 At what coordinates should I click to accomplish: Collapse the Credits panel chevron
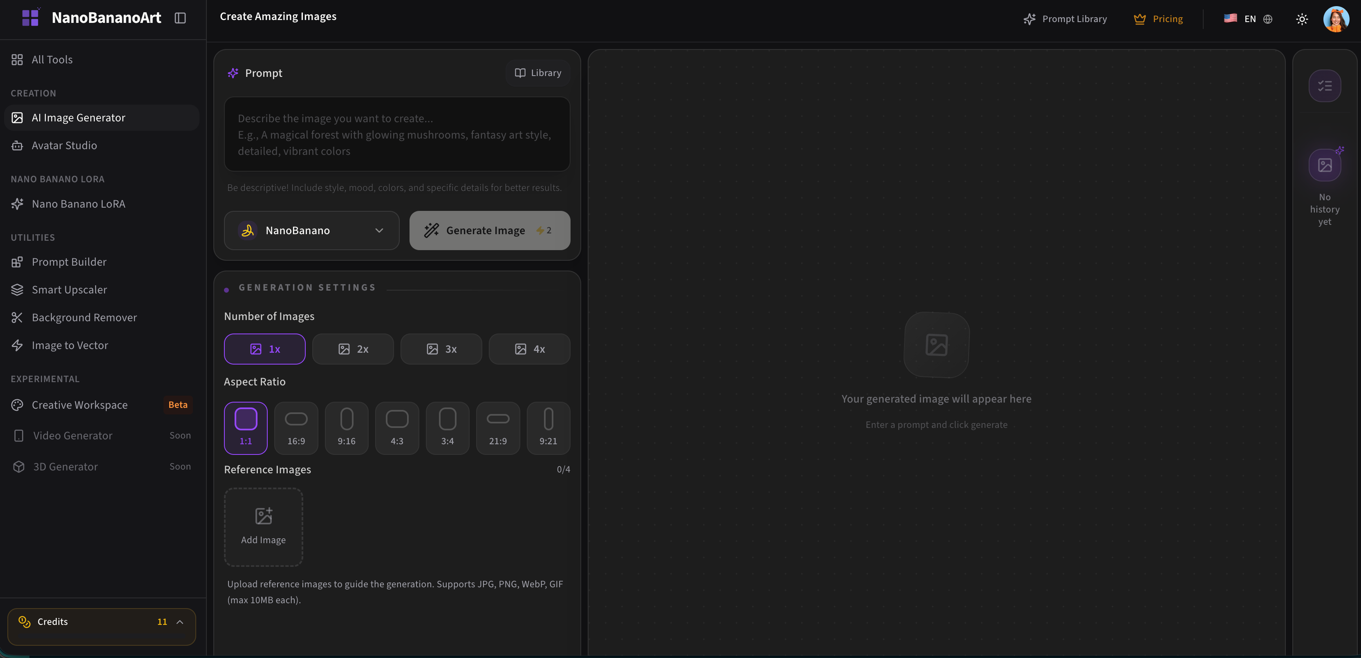[x=180, y=622]
